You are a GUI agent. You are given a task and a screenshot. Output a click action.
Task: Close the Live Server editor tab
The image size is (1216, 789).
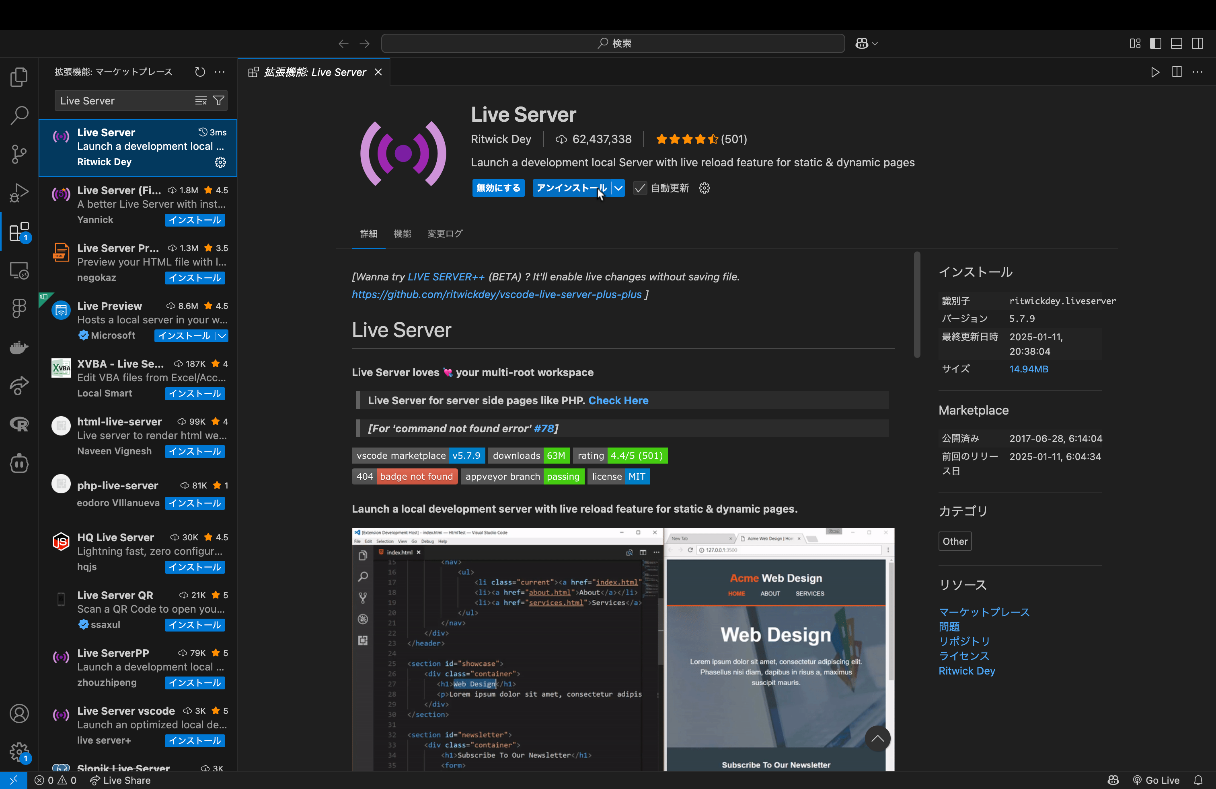point(378,72)
